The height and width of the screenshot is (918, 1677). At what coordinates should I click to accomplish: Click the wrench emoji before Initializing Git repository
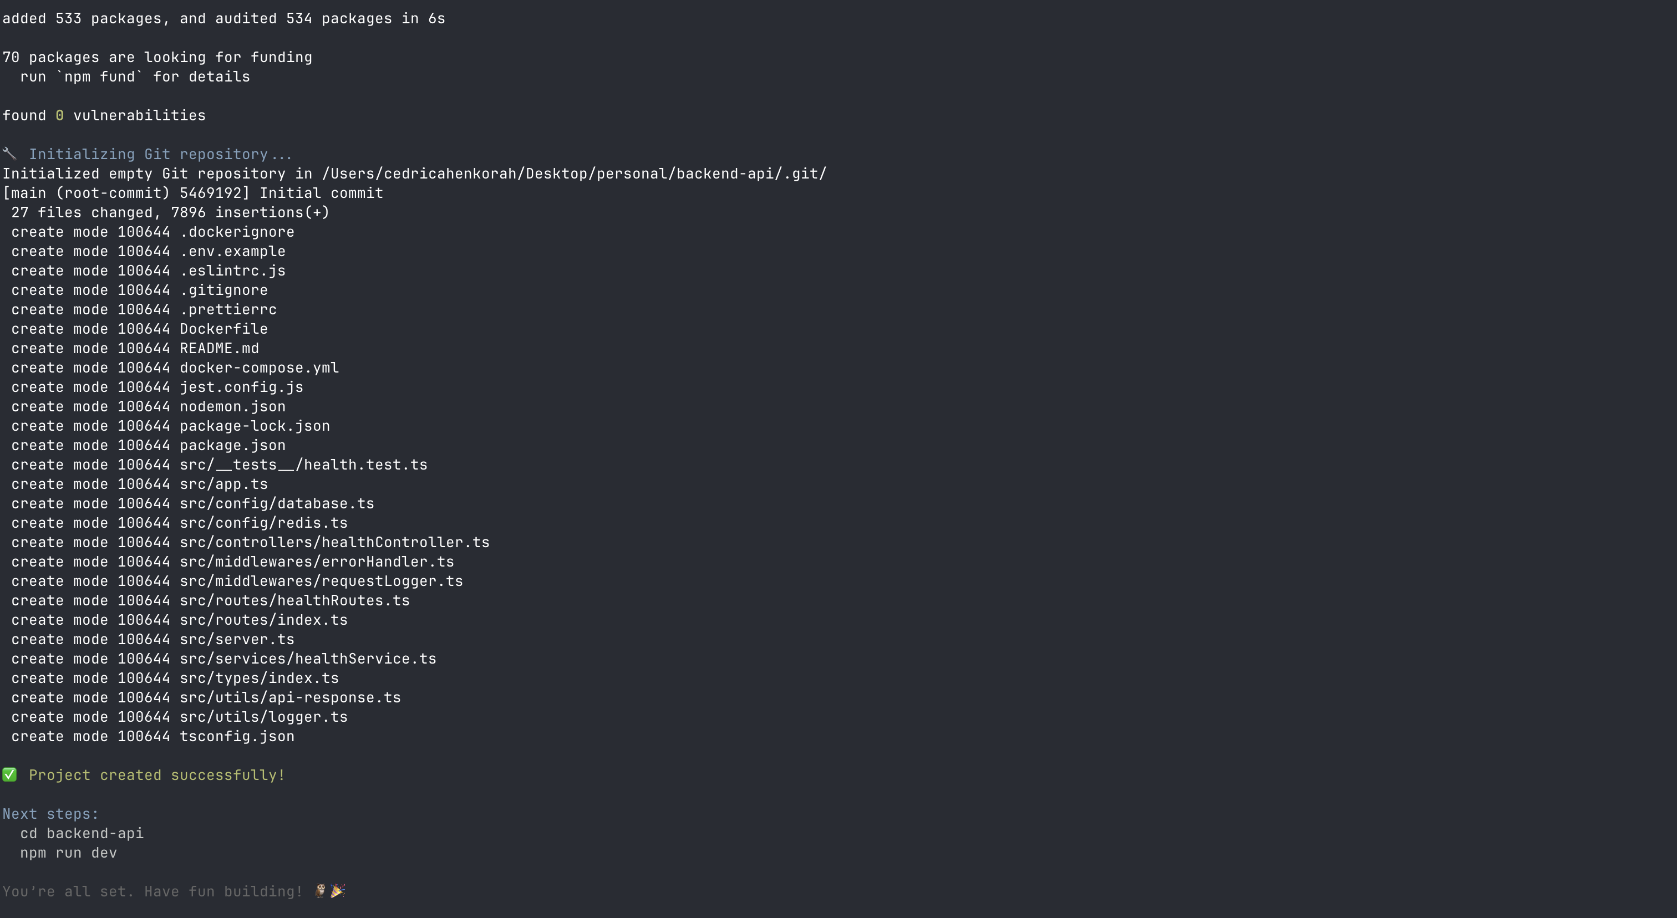9,154
